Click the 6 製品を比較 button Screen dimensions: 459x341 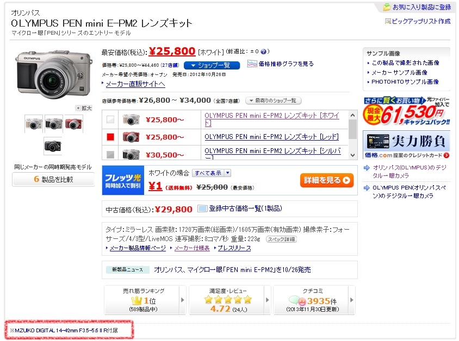[x=53, y=179]
